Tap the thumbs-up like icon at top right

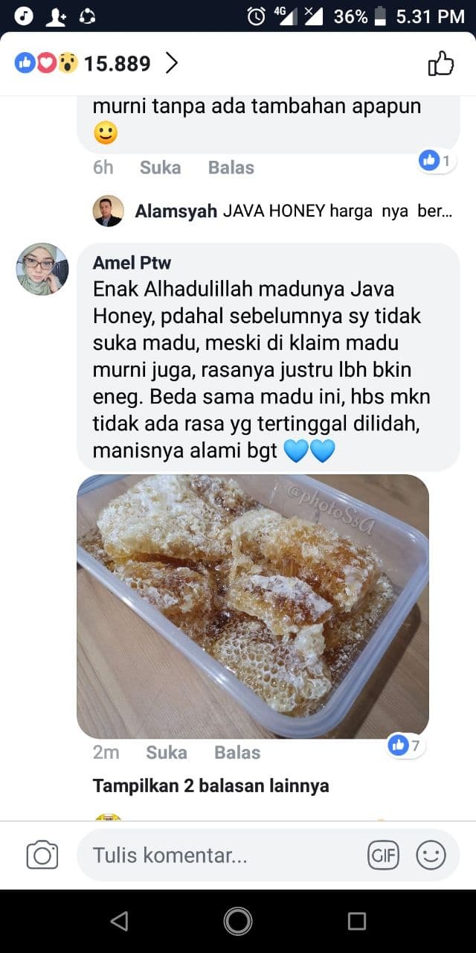(440, 64)
